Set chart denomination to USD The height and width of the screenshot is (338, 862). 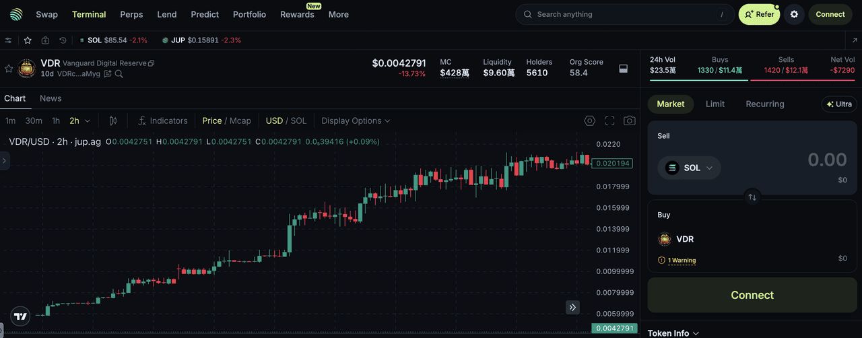click(x=274, y=121)
